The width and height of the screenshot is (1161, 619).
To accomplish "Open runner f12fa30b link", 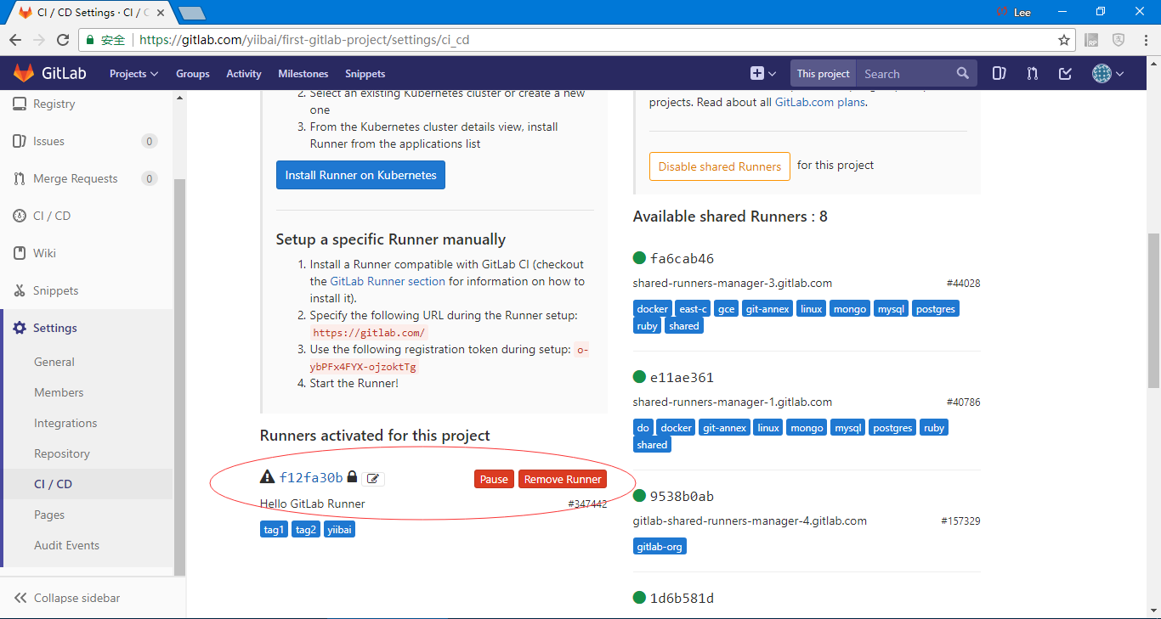I will tap(311, 478).
